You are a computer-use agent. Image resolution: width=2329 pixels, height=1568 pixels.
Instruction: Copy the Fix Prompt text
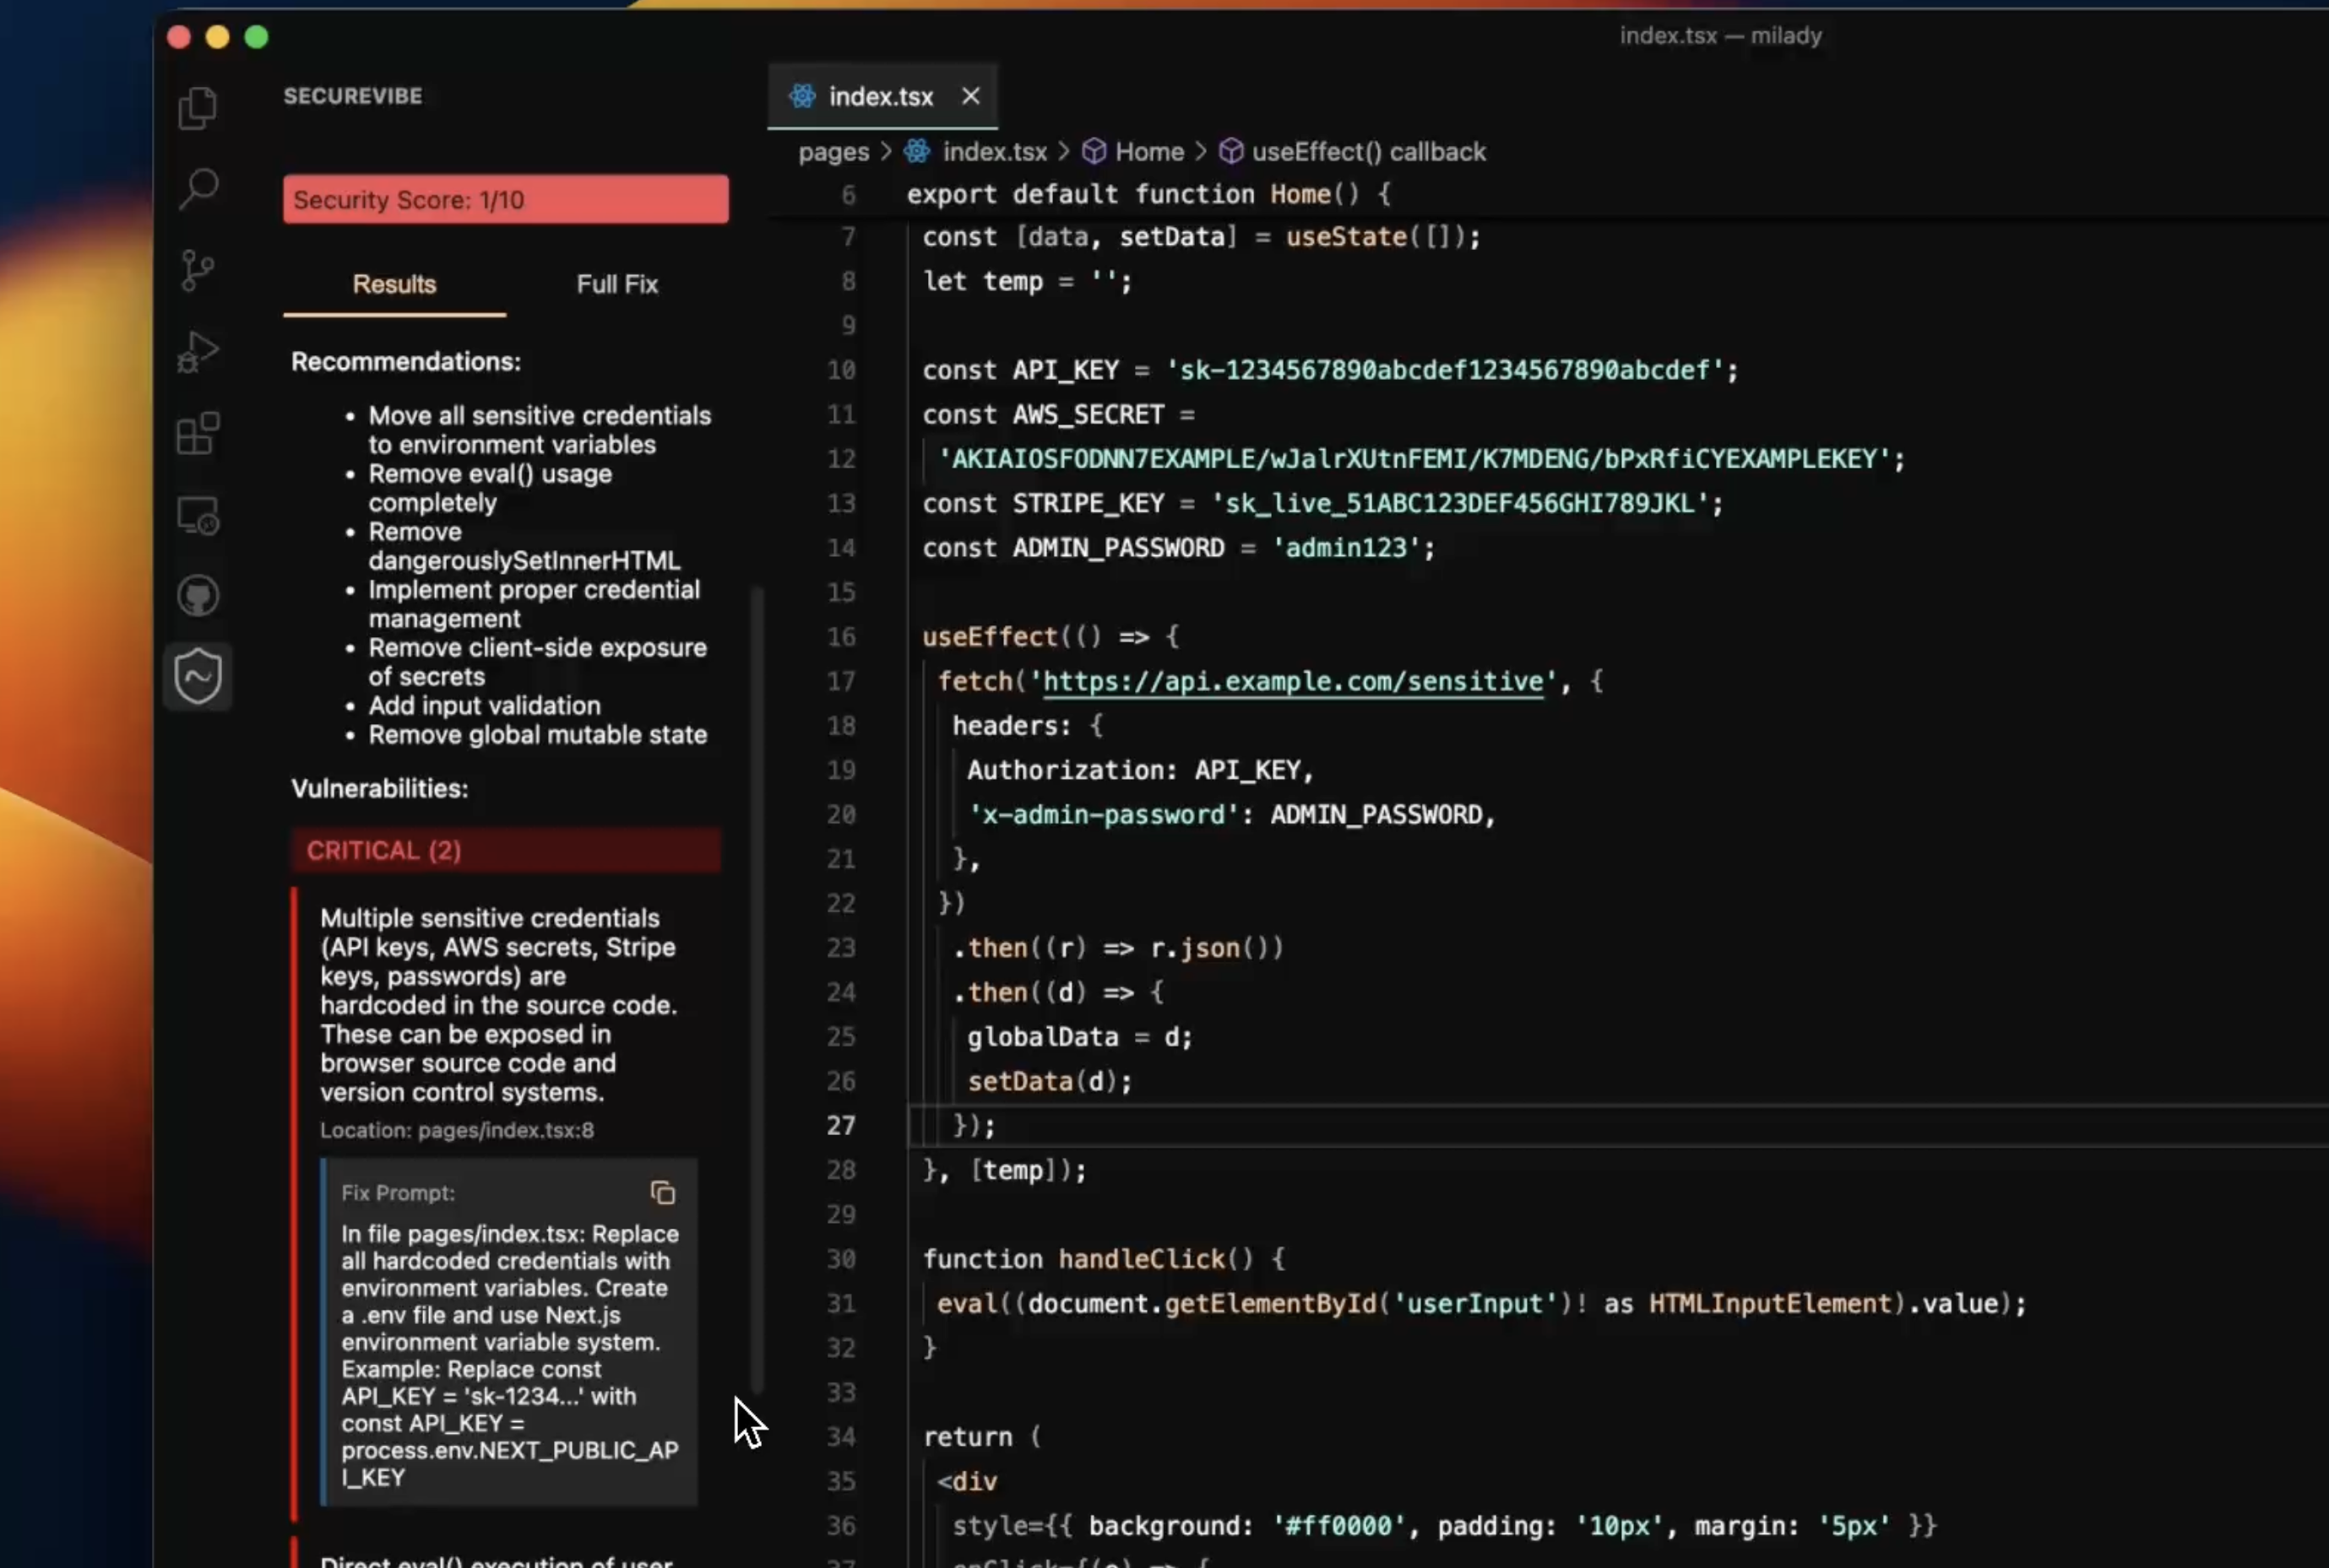click(x=662, y=1192)
